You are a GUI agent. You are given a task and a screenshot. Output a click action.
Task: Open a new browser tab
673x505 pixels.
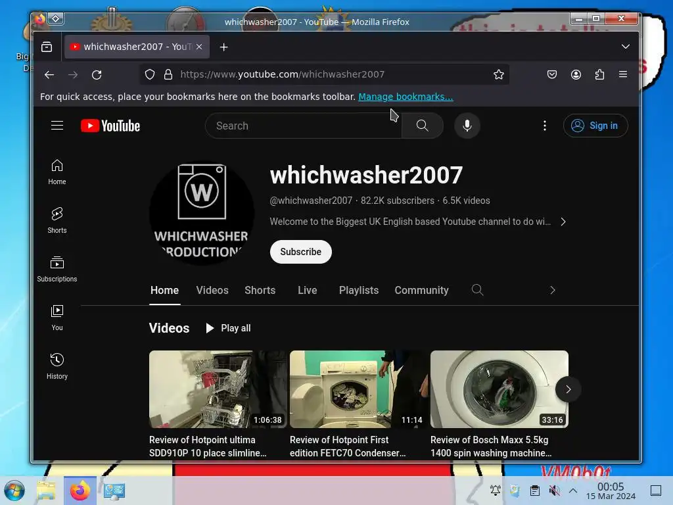(x=223, y=47)
